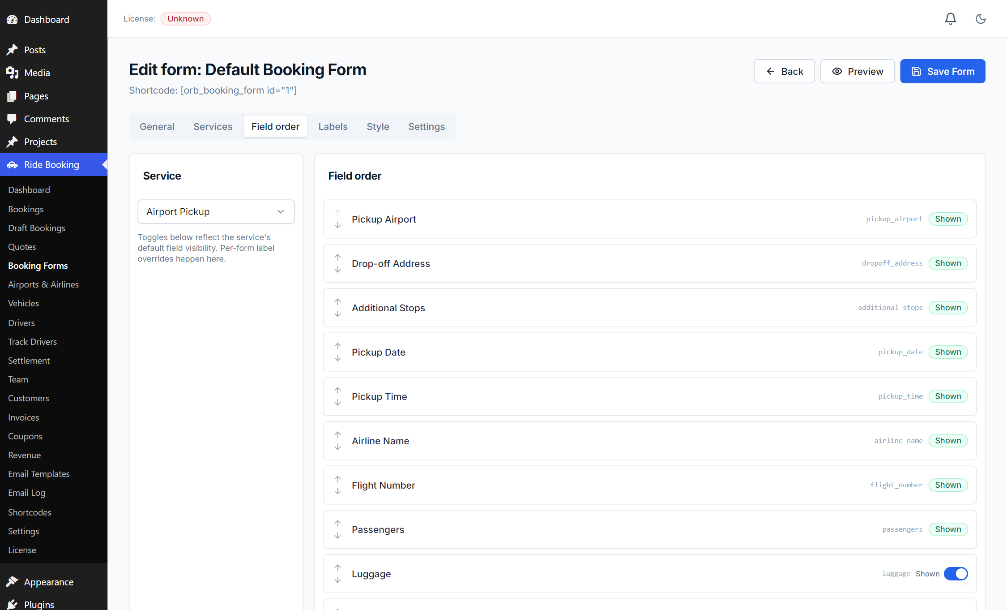
Task: Move Flight Number field down
Action: [338, 491]
